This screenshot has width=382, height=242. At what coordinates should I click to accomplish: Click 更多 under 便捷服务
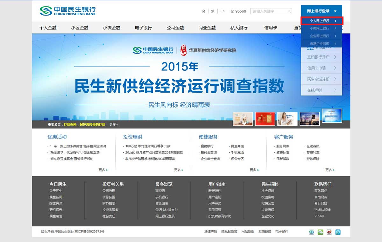(x=254, y=170)
